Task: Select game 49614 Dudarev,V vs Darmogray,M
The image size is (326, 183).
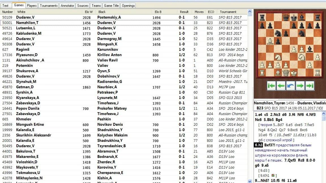Action: [124, 39]
